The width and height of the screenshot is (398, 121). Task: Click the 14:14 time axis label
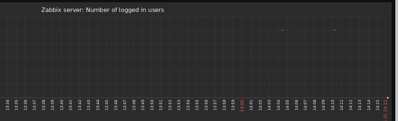pos(368,105)
